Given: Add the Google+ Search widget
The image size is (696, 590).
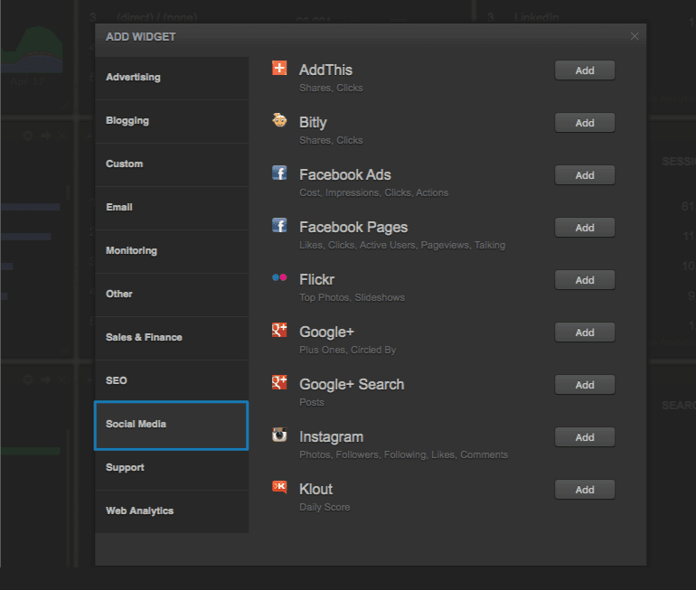Looking at the screenshot, I should (x=585, y=385).
